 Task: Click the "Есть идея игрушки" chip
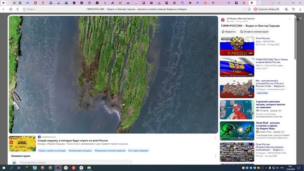[x=138, y=151]
